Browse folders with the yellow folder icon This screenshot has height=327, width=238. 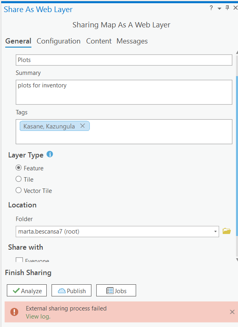(x=227, y=231)
